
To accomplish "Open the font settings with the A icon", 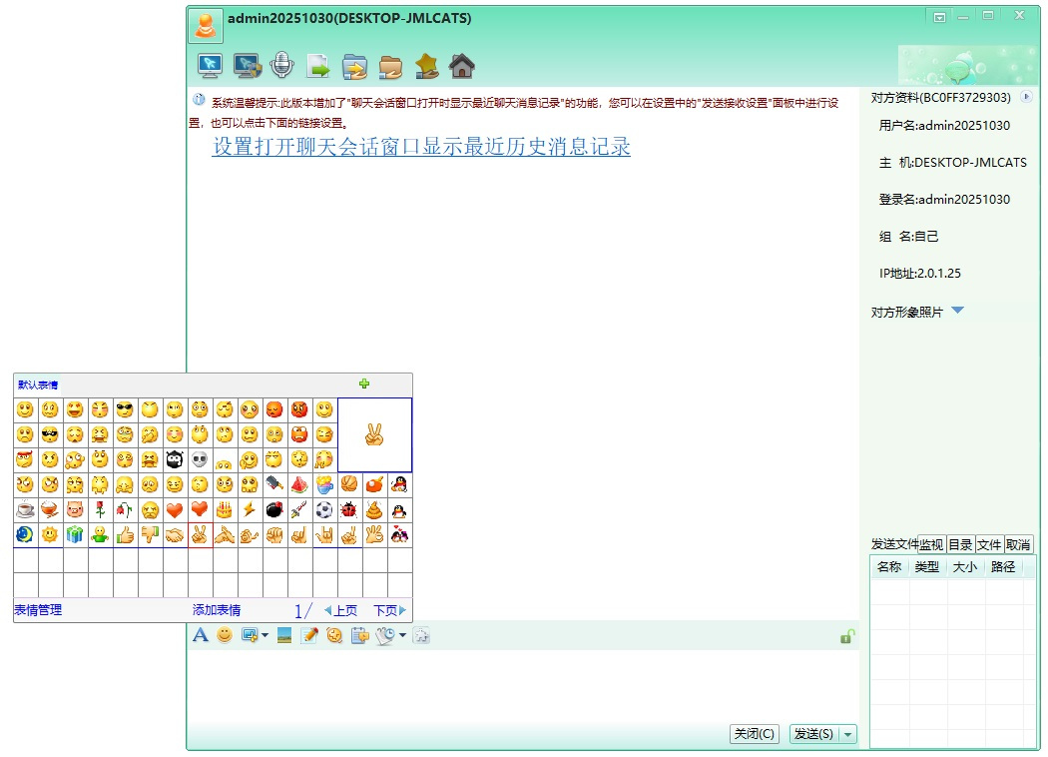I will 201,635.
